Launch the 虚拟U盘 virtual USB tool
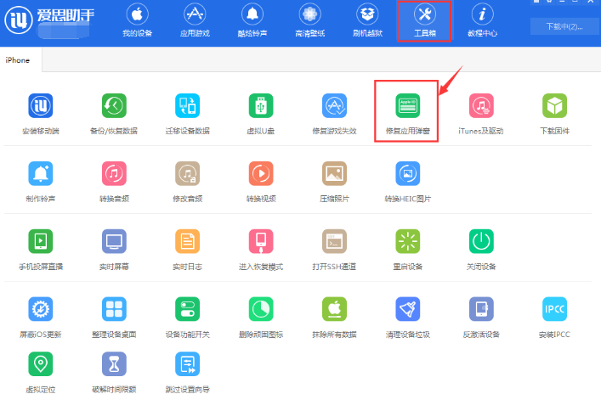601x411 pixels. click(x=260, y=106)
